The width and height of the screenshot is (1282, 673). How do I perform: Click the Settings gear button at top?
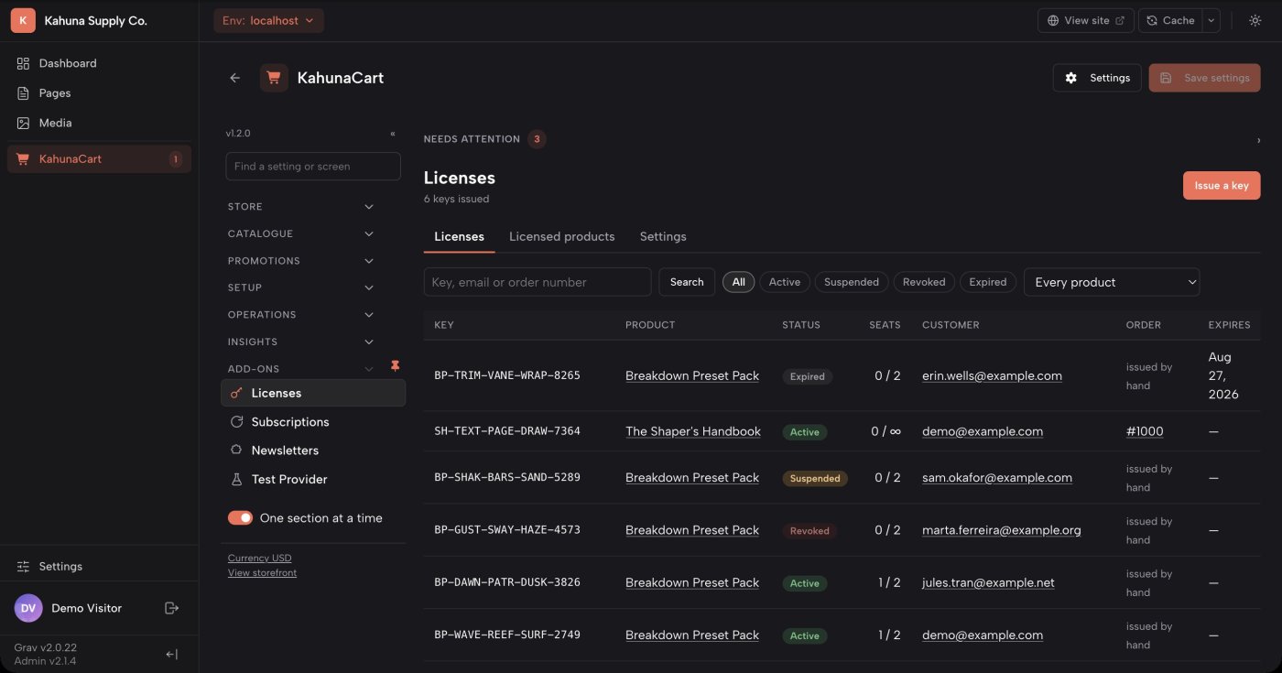1097,78
